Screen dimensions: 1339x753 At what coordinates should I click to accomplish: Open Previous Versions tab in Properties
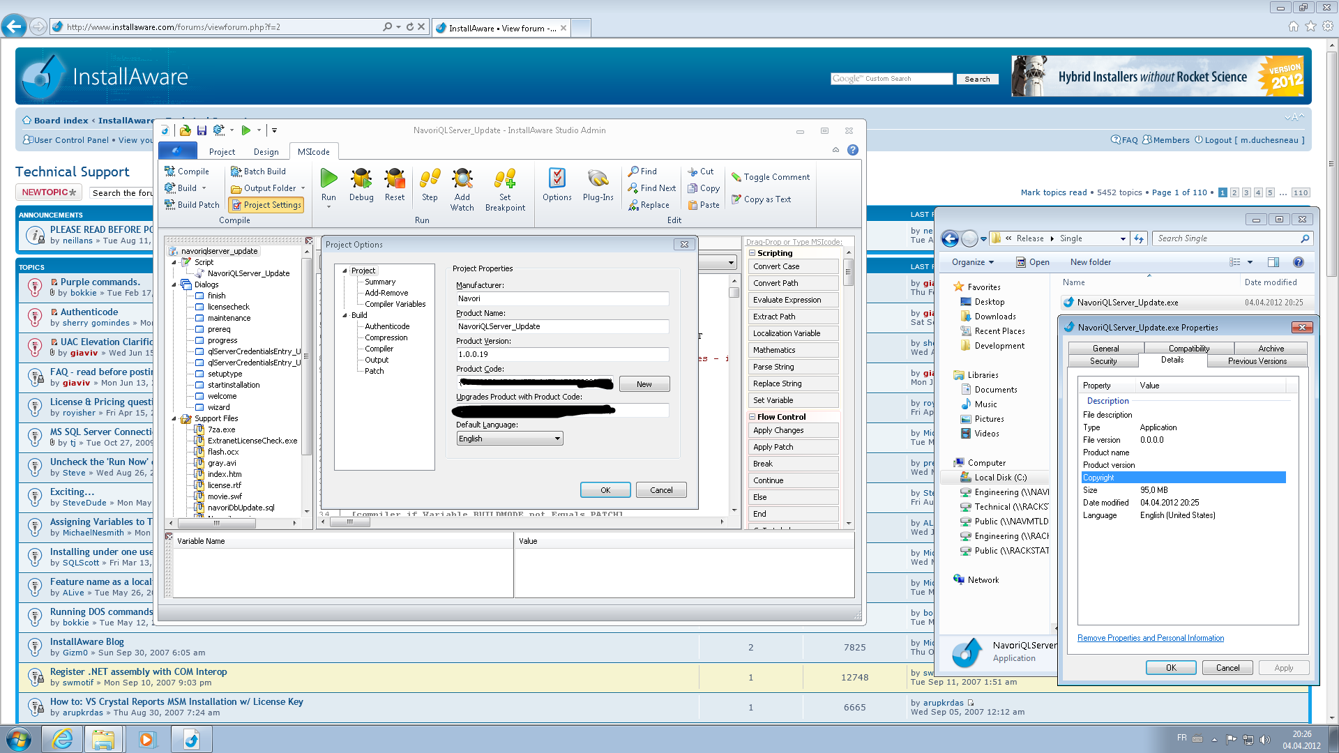click(1257, 361)
